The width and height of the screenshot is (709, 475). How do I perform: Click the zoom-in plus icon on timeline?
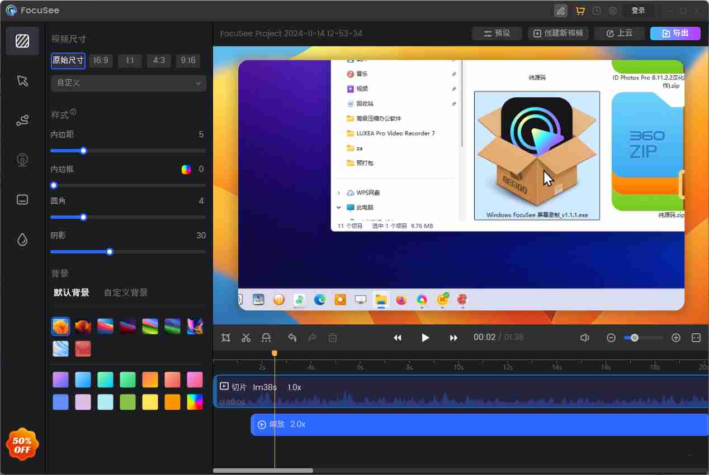click(x=675, y=338)
